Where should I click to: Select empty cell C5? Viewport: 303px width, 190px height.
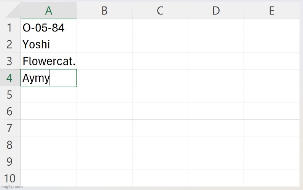[160, 95]
